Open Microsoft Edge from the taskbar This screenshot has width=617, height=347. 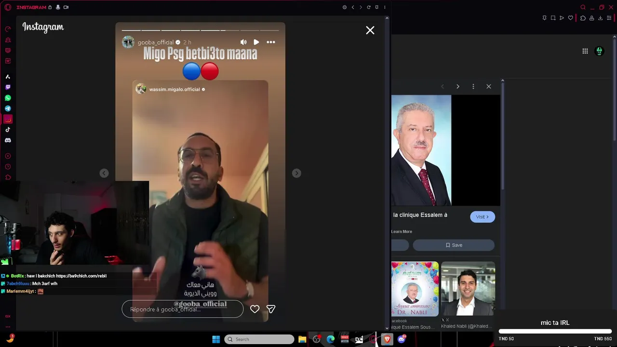331,339
